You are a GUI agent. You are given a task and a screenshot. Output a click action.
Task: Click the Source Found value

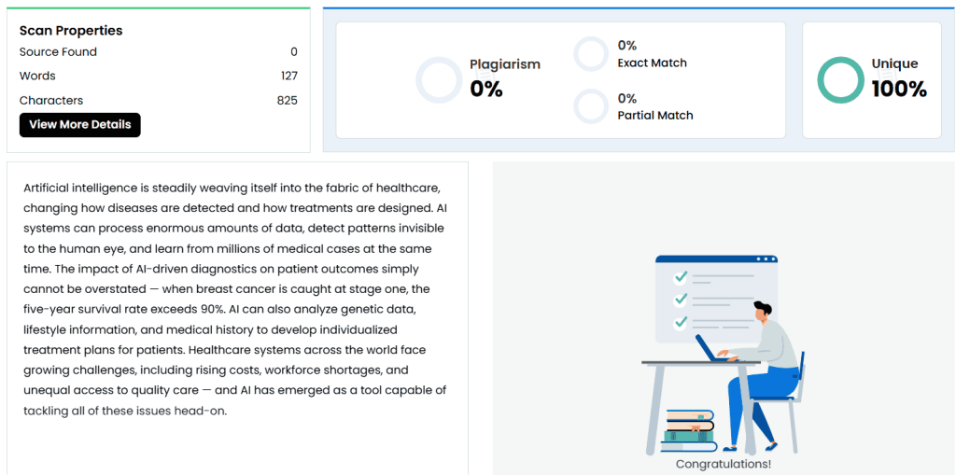pos(293,52)
